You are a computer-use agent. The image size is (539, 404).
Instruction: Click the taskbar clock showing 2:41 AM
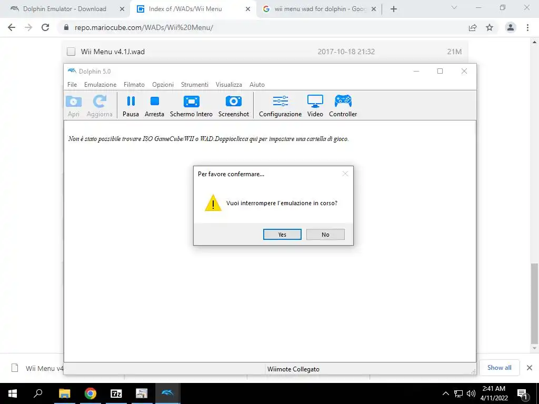[x=494, y=393]
